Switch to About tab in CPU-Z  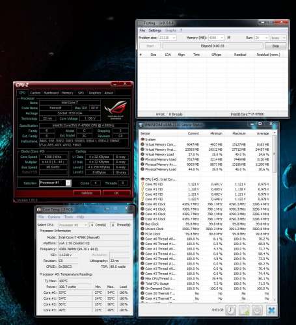[109, 93]
